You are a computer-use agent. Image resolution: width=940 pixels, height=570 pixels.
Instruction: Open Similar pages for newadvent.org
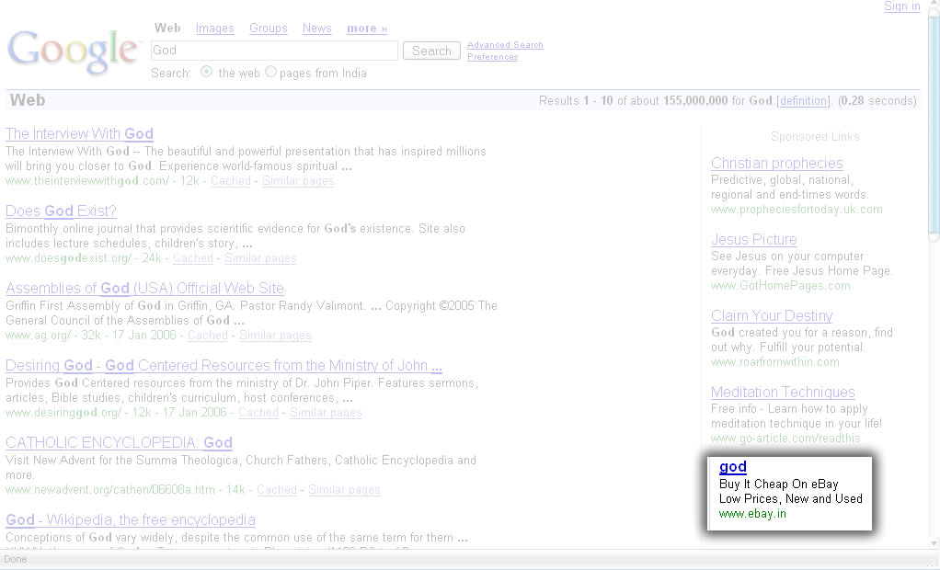point(344,490)
